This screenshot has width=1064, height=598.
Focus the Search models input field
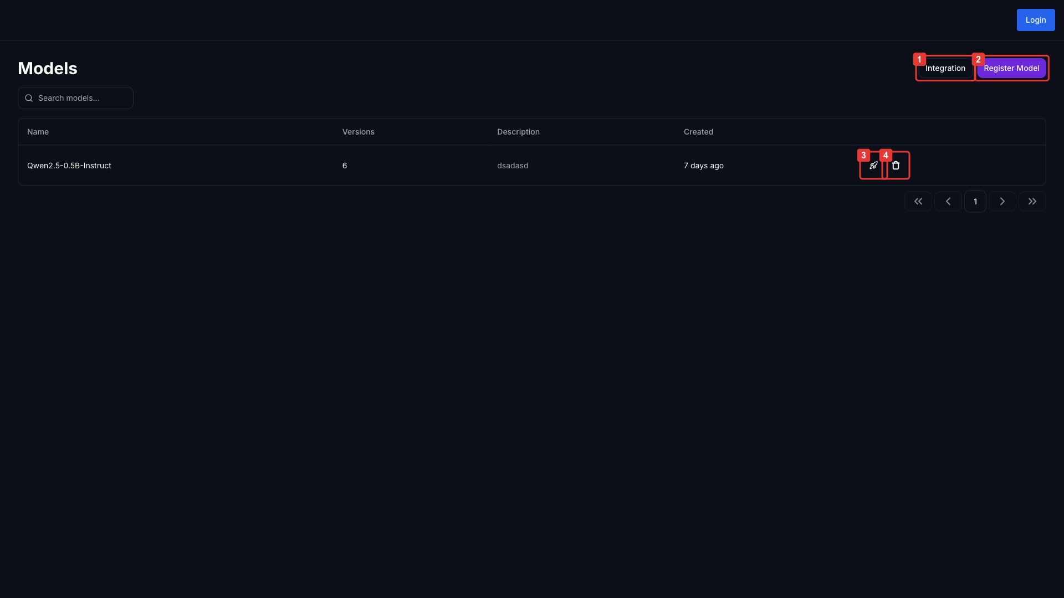coord(83,98)
